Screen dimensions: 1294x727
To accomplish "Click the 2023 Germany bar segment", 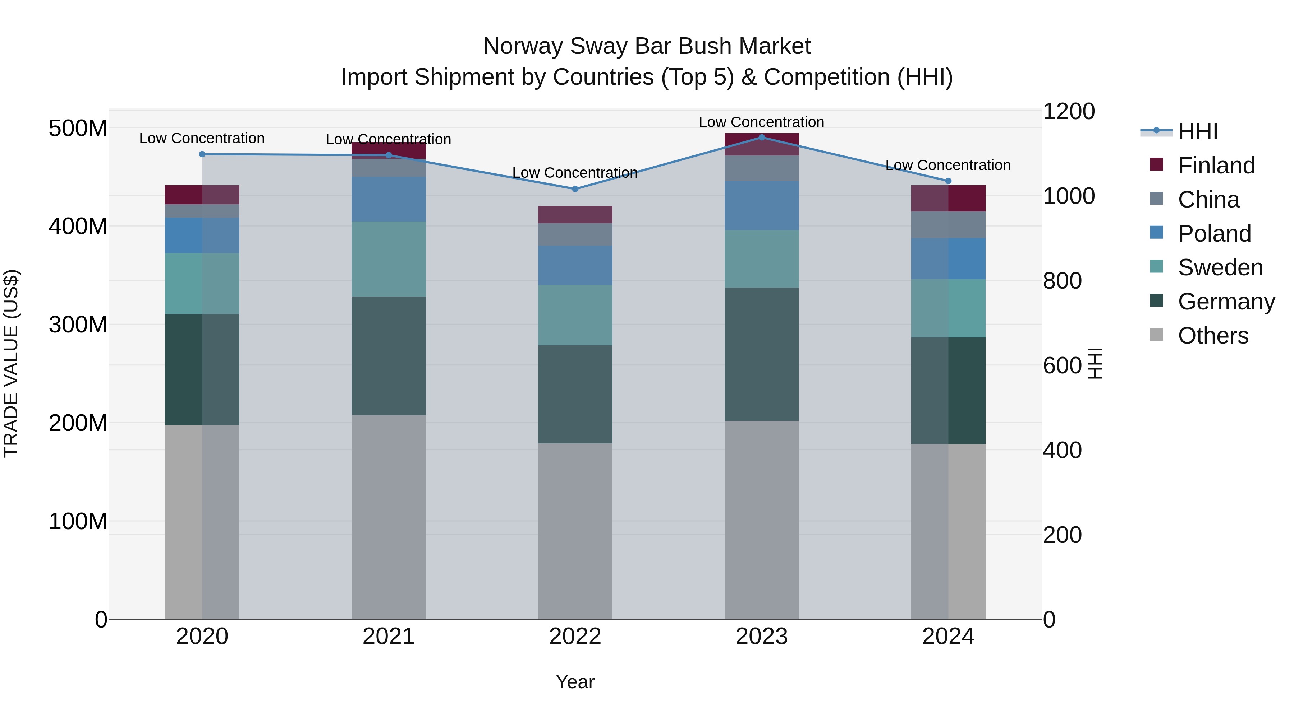I will point(762,354).
